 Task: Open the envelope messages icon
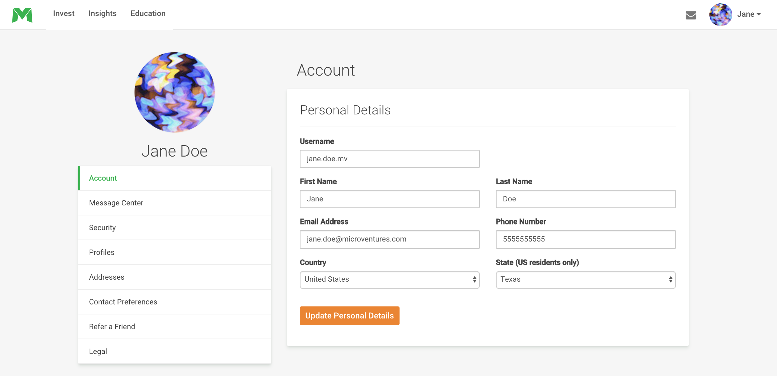tap(691, 15)
